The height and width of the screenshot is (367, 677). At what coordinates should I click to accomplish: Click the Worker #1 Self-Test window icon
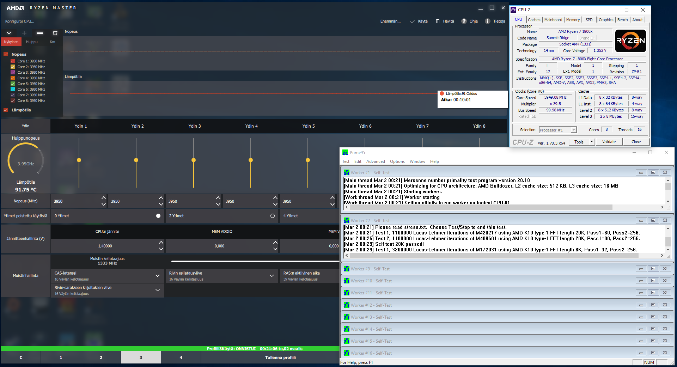347,173
